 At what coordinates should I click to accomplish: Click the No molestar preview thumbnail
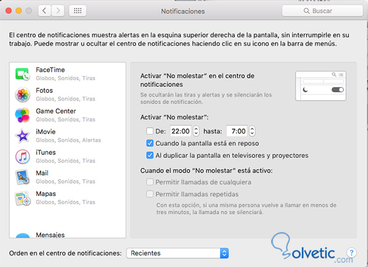point(321,86)
